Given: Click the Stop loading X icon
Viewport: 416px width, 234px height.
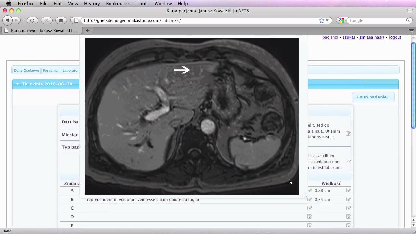Looking at the screenshot, I should [46, 20].
